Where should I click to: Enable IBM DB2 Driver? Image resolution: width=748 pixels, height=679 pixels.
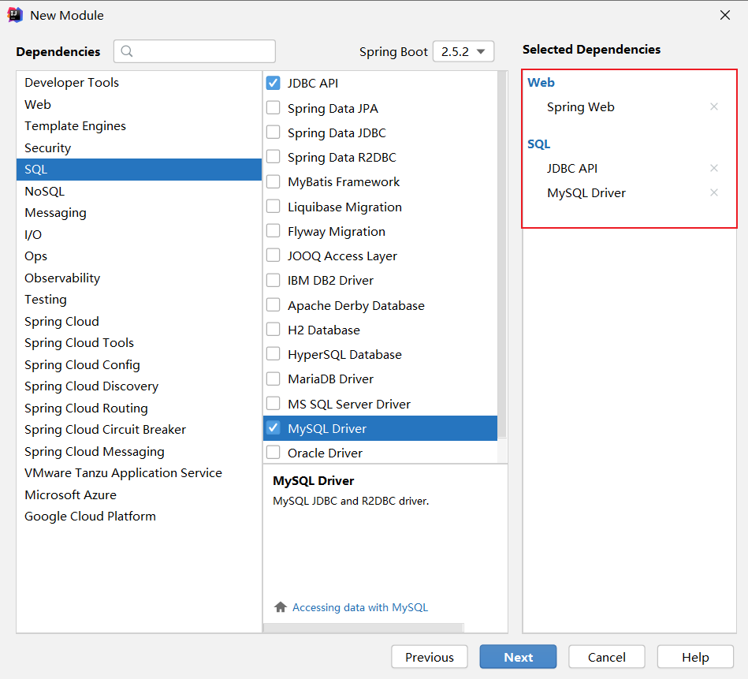click(x=274, y=280)
